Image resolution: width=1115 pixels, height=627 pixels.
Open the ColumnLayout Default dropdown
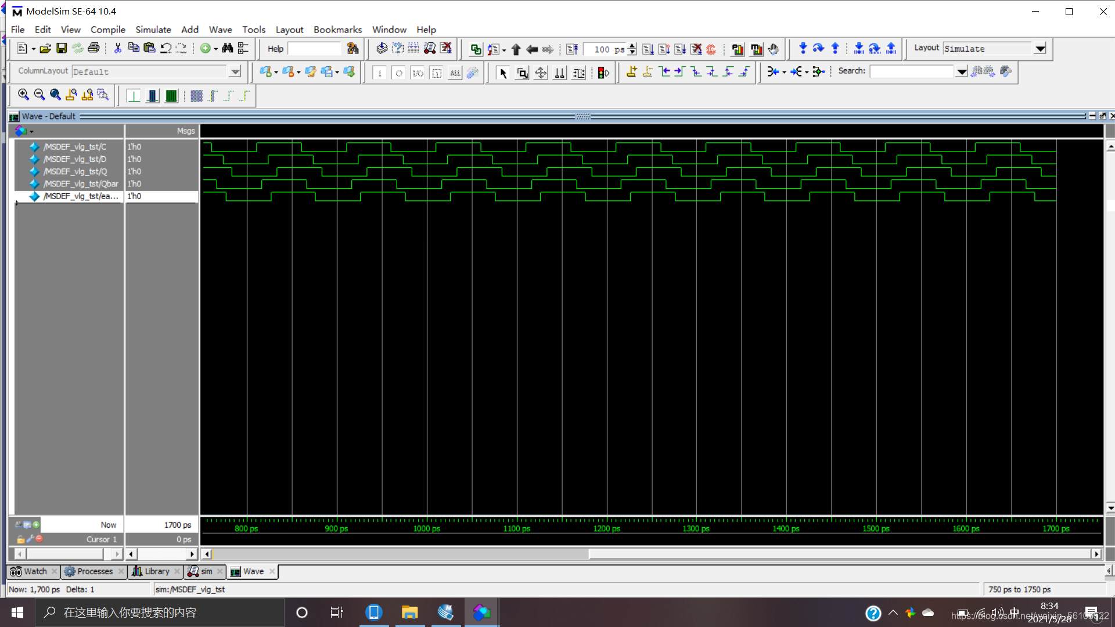coord(235,72)
